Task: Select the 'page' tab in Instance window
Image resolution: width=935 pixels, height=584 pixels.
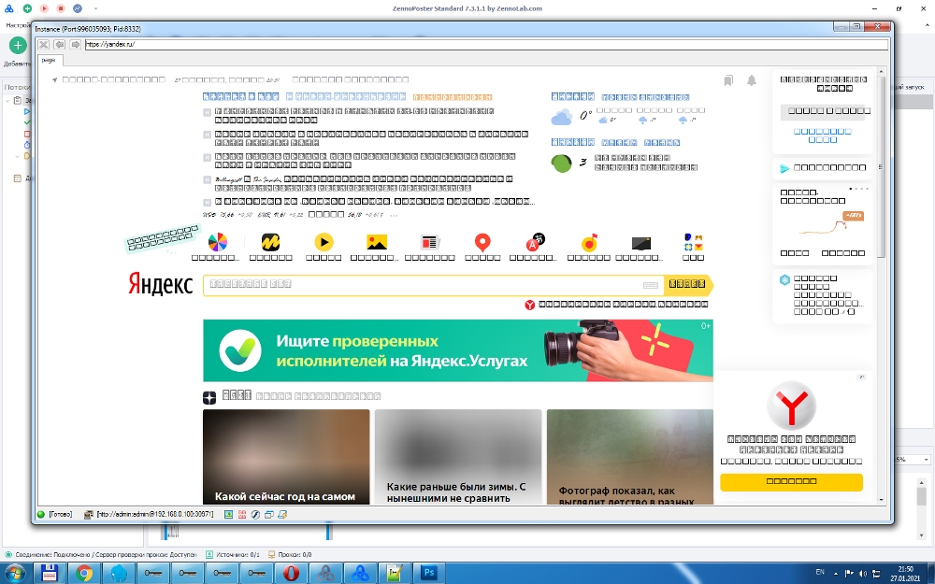Action: pyautogui.click(x=50, y=60)
